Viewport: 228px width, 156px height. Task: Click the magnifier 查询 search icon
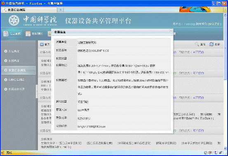pyautogui.click(x=197, y=44)
